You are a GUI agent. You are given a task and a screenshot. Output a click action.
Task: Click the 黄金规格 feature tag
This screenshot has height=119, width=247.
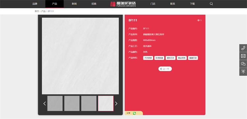181,58
